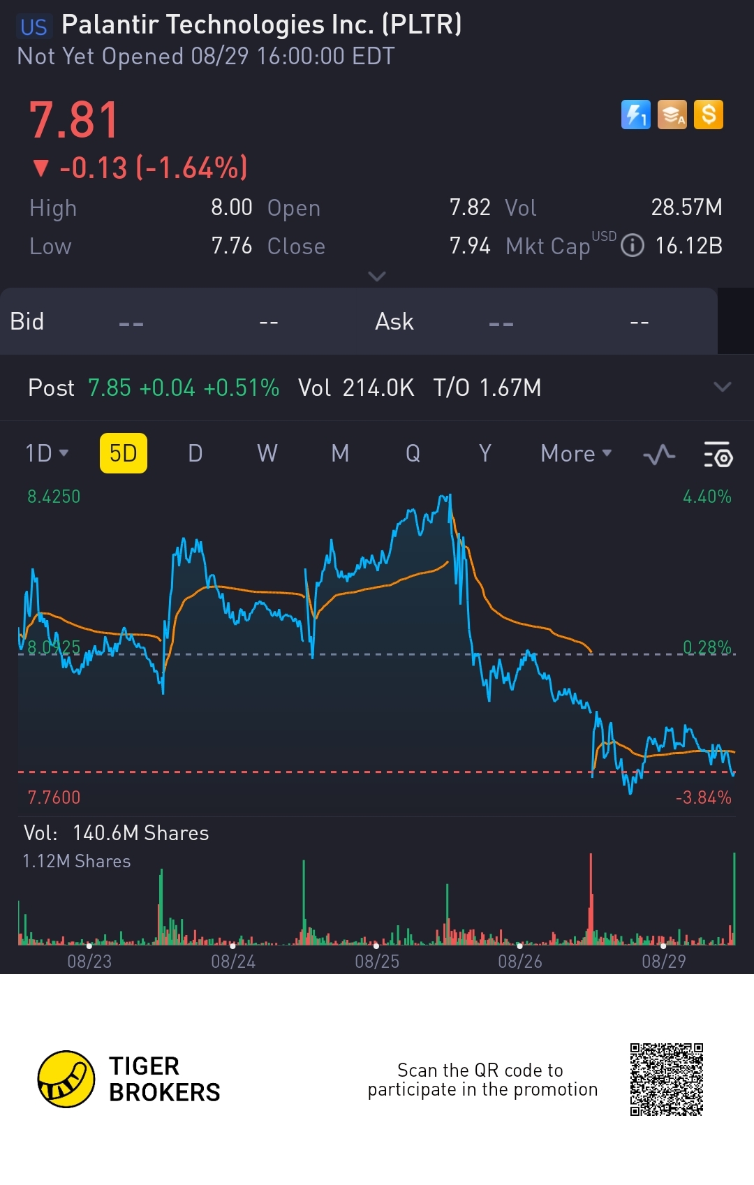Switch to the W weekly chart tab
The image size is (754, 1185).
(267, 453)
